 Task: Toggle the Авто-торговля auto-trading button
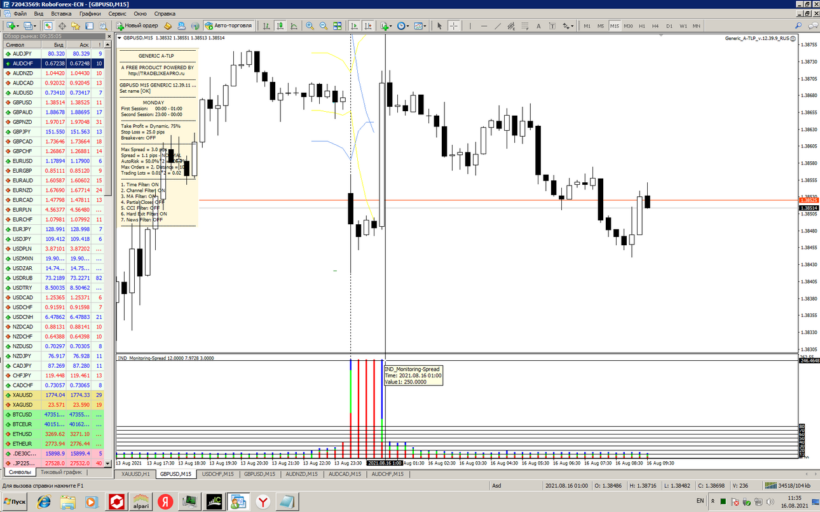point(229,26)
